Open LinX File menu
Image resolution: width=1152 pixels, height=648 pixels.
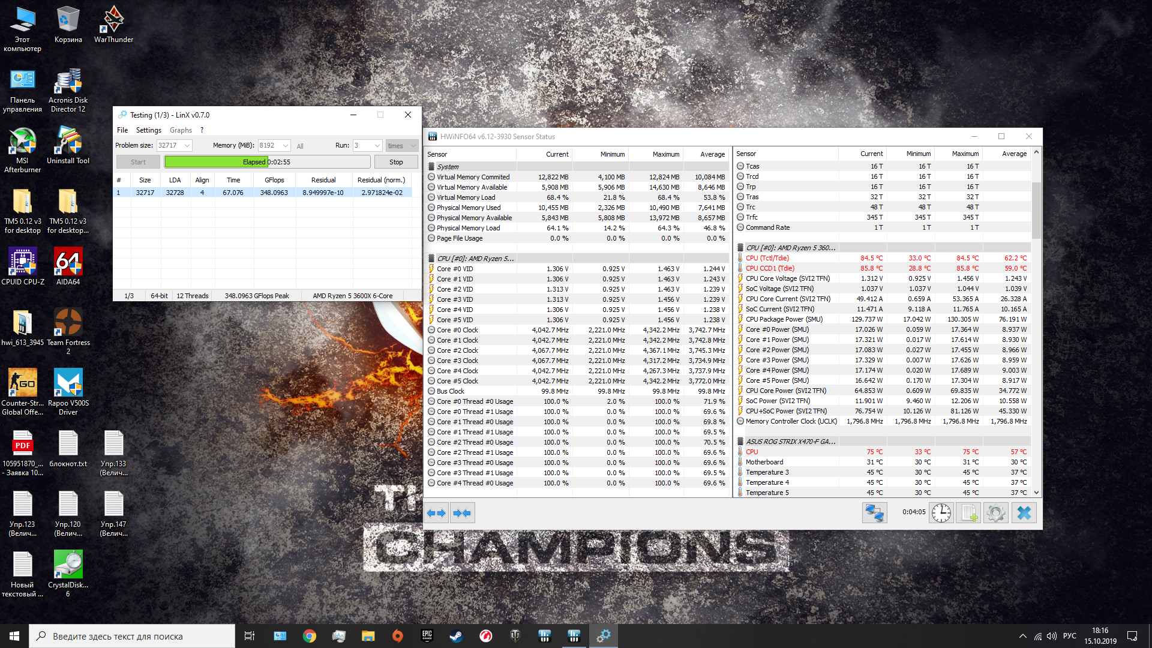pos(122,130)
